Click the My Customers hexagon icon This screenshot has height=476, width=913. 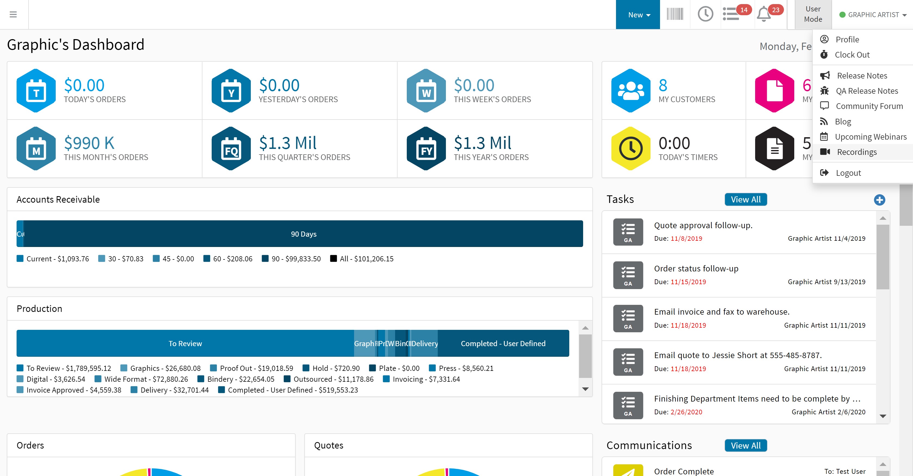[630, 91]
